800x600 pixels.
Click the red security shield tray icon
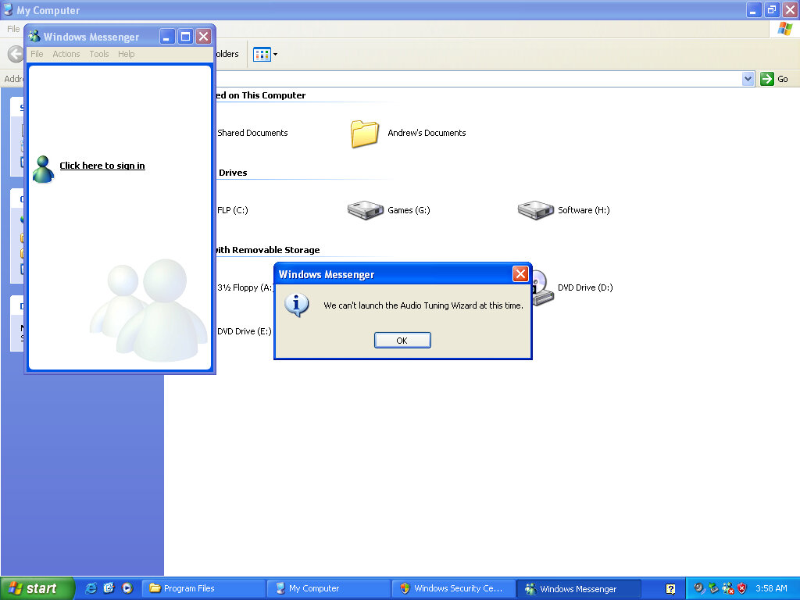tap(741, 588)
